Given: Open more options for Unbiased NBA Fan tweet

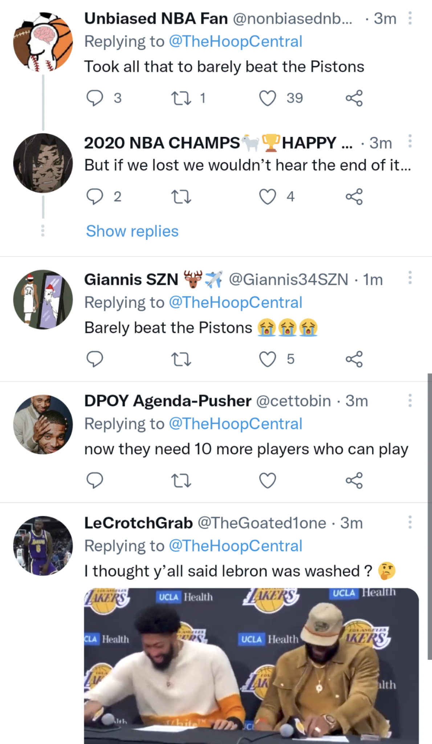Looking at the screenshot, I should tap(410, 18).
